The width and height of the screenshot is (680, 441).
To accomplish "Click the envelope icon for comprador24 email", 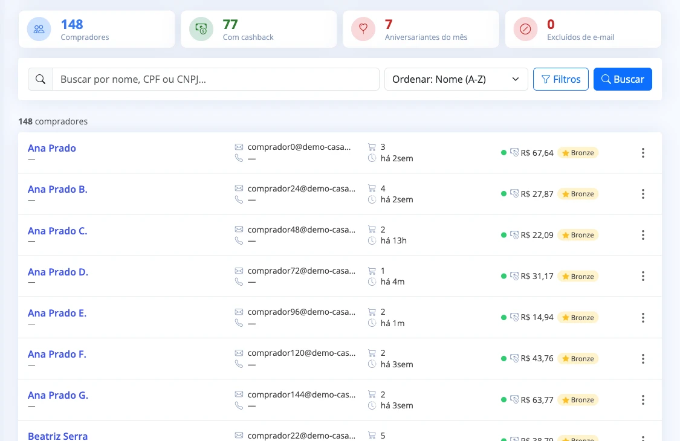I will point(239,188).
